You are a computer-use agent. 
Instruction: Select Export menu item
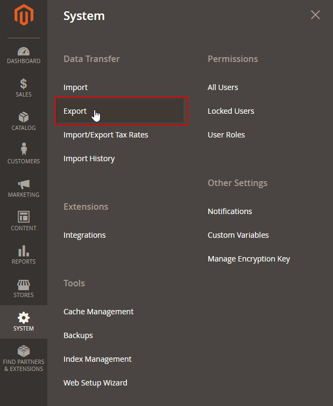pyautogui.click(x=75, y=111)
